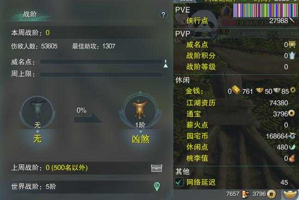
Task: Click the 世界战阶 5阶 row
Action: [x=87, y=187]
